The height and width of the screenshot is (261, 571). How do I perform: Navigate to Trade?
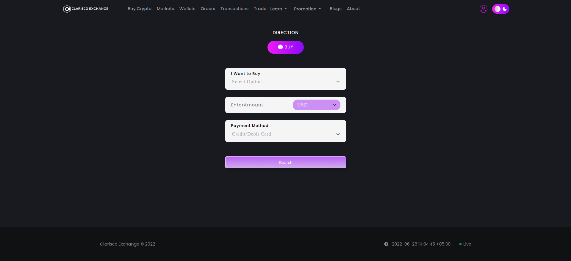[260, 9]
